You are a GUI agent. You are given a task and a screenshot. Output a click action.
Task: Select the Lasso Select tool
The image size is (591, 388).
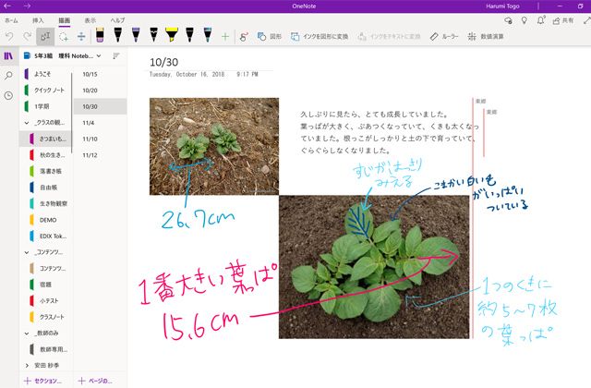point(64,37)
